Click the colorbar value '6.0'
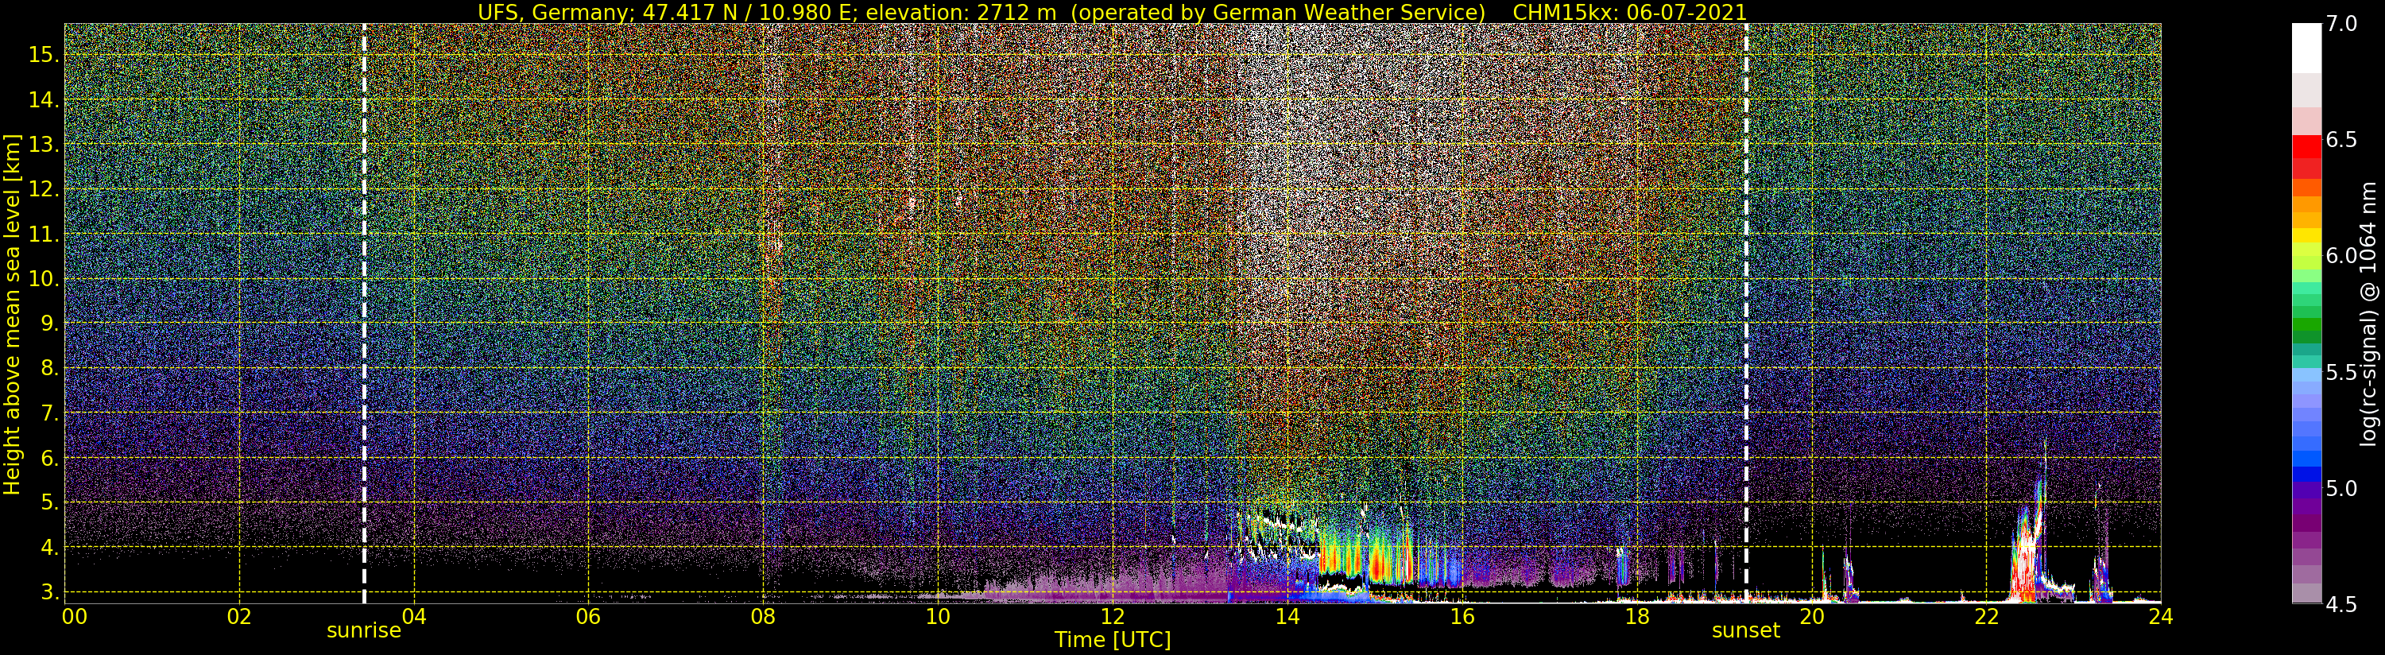This screenshot has height=655, width=2385. pyautogui.click(x=2340, y=256)
